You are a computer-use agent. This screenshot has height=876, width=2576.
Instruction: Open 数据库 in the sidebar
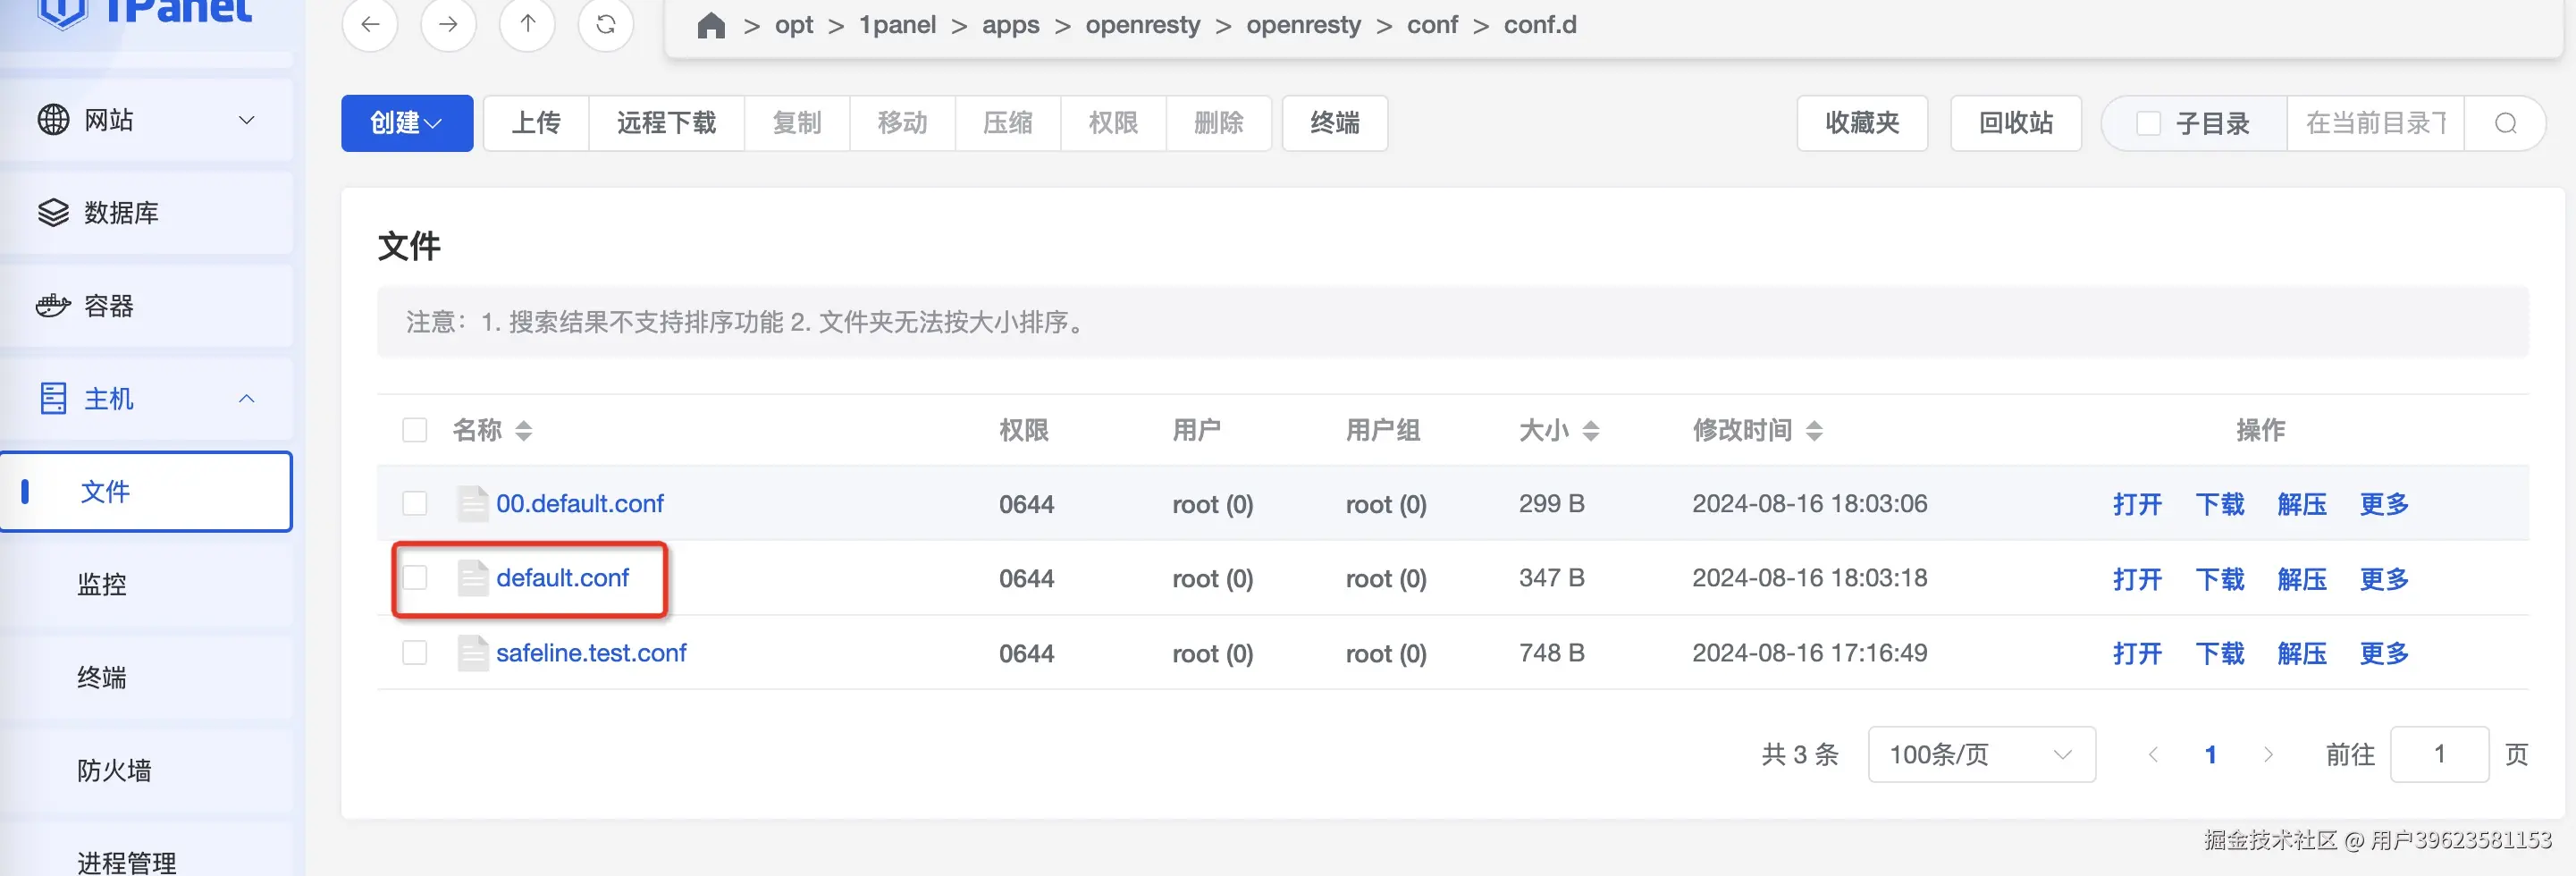coord(146,212)
